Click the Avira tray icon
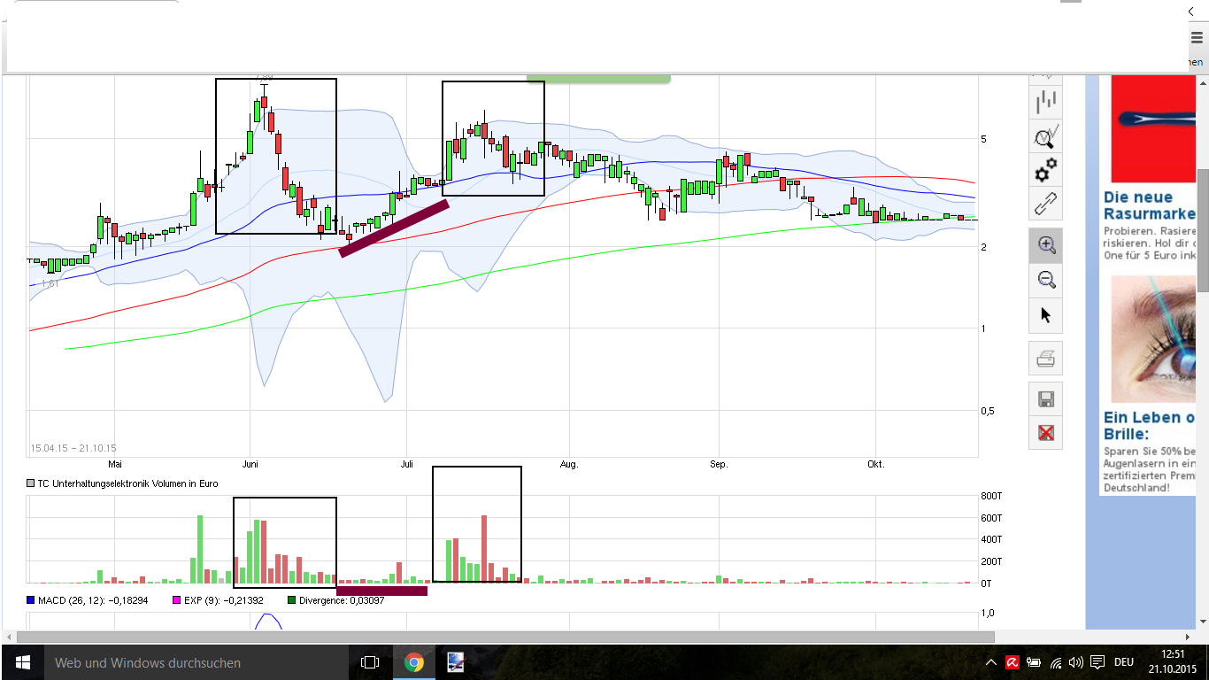Screen dimensions: 1209x680 point(1012,662)
